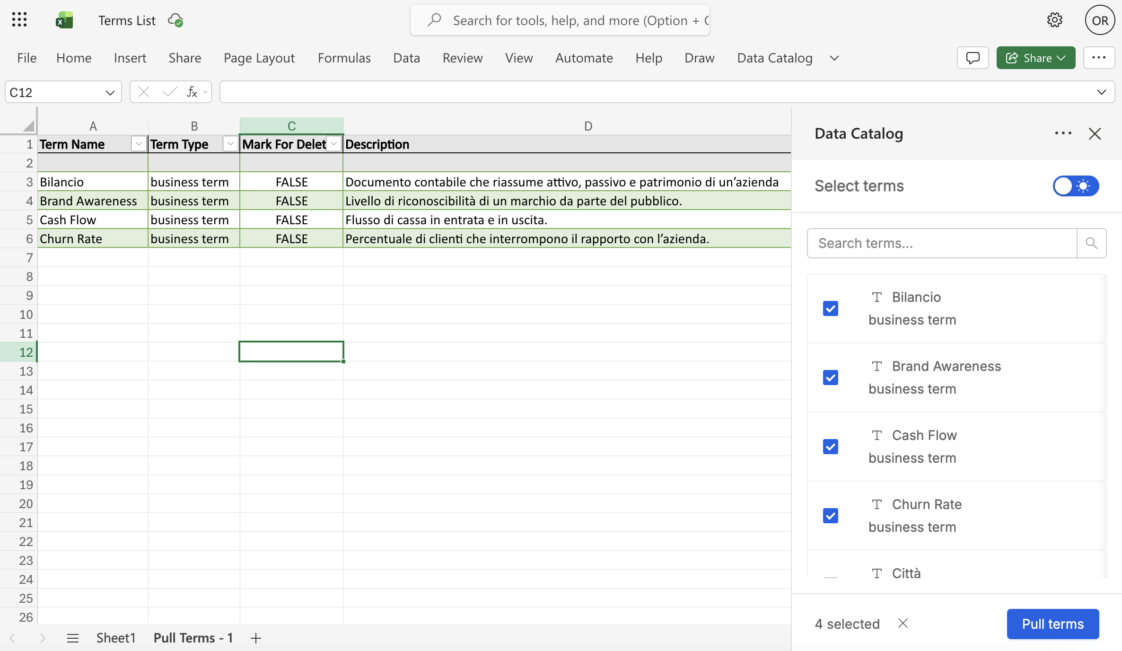Open the ribbon more options ellipsis
Image resolution: width=1122 pixels, height=651 pixels.
click(x=1098, y=58)
